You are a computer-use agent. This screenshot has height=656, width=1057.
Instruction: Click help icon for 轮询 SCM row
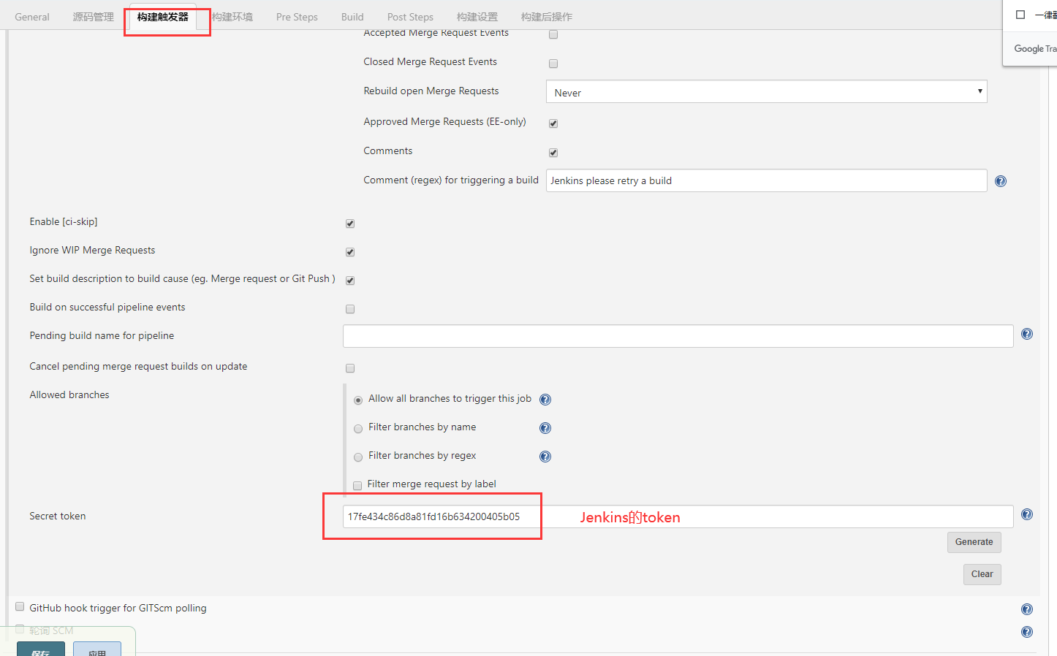(1027, 632)
